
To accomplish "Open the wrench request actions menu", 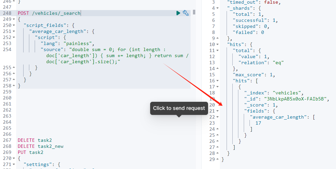I will [x=186, y=13].
